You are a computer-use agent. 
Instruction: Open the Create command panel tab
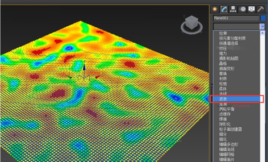[215, 9]
